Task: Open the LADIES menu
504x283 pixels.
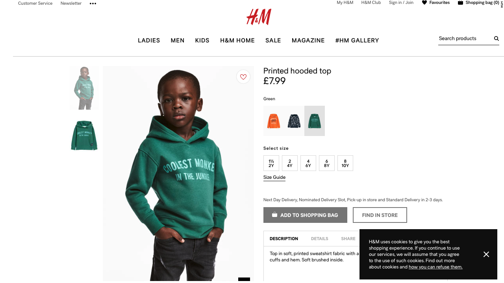Action: 149,40
